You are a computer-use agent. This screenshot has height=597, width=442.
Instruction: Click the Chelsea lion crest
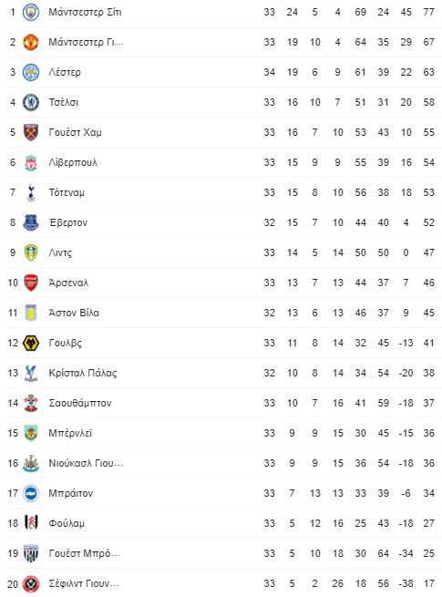click(31, 102)
